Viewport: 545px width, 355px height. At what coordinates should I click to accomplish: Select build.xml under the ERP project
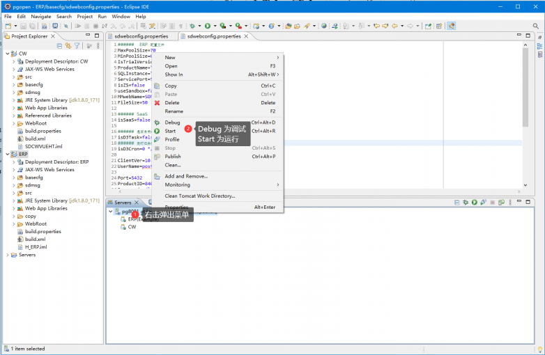click(x=35, y=239)
